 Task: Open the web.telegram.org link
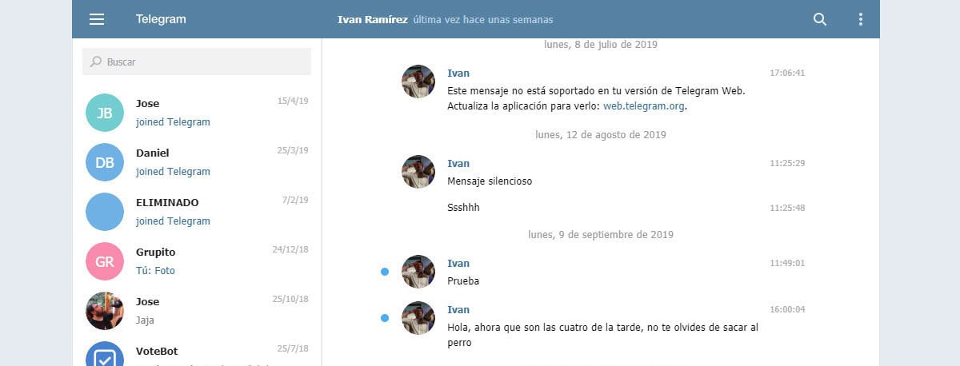[x=644, y=105]
